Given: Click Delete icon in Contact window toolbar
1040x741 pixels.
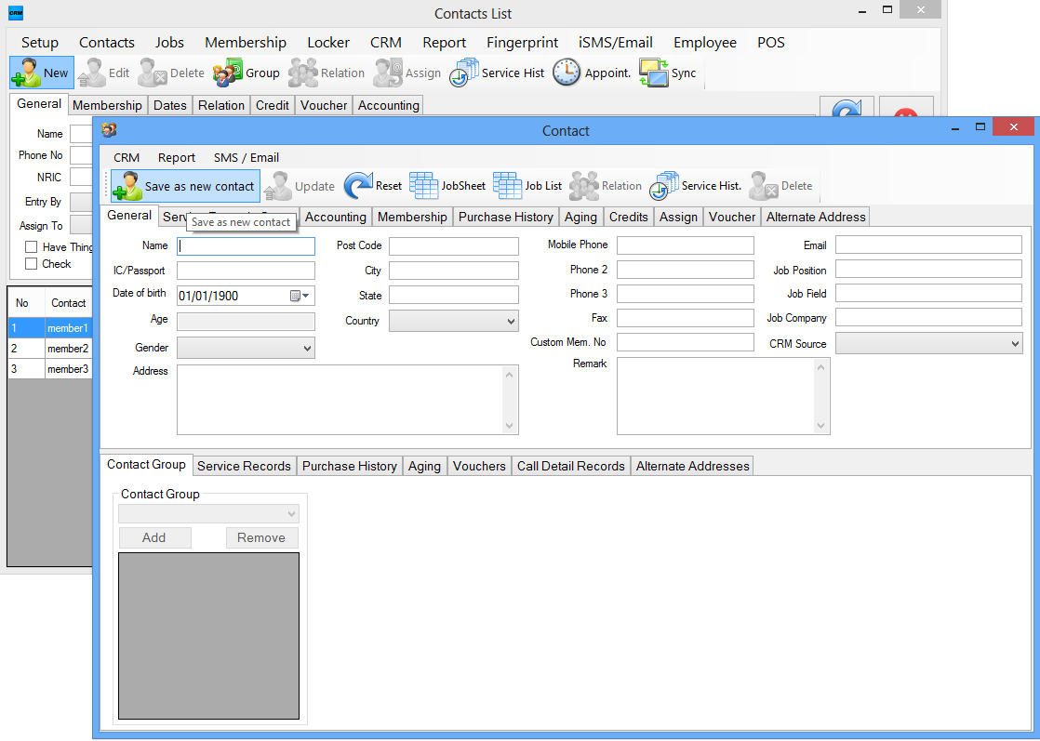Looking at the screenshot, I should (x=764, y=186).
